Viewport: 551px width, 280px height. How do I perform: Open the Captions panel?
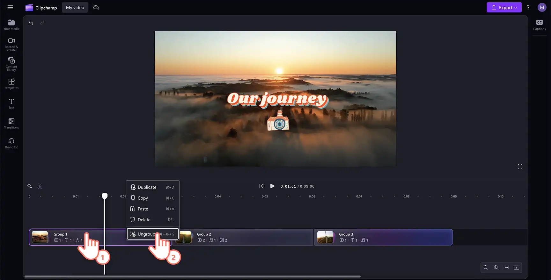(x=539, y=25)
